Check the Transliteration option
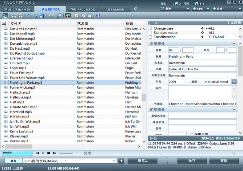This screenshot has height=171, width=243. pyautogui.click(x=150, y=37)
